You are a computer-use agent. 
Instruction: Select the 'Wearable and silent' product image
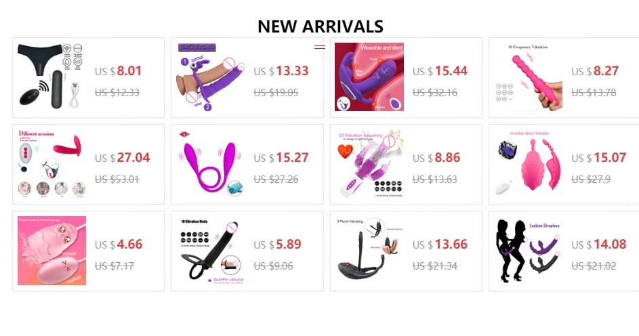(369, 77)
